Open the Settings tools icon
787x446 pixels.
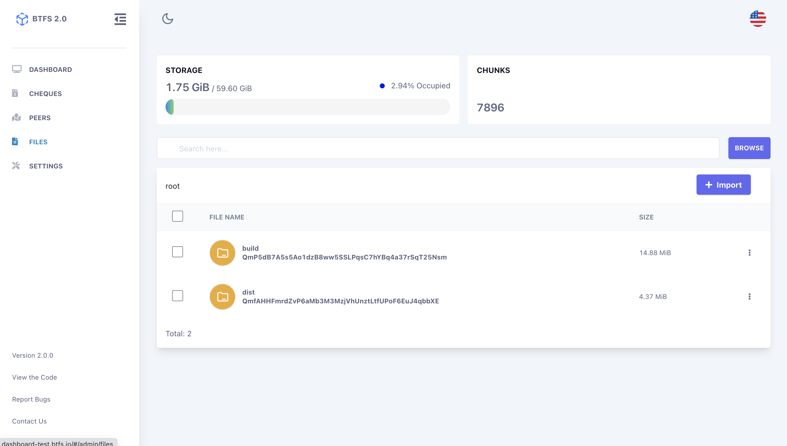pyautogui.click(x=16, y=166)
